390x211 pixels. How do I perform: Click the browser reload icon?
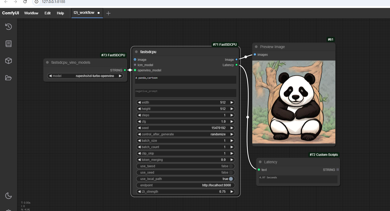(25, 2)
